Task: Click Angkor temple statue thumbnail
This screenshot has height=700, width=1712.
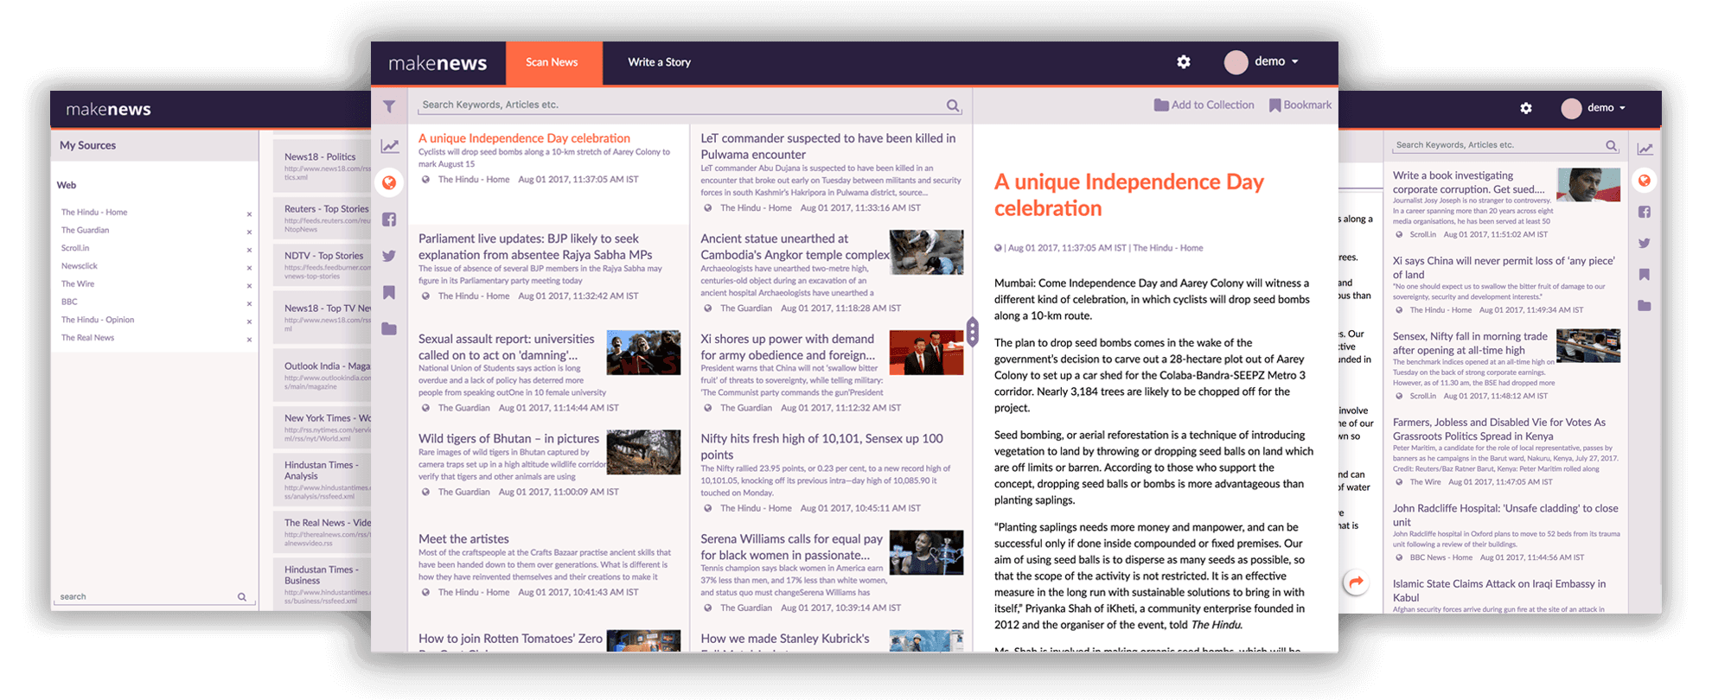Action: [x=926, y=252]
